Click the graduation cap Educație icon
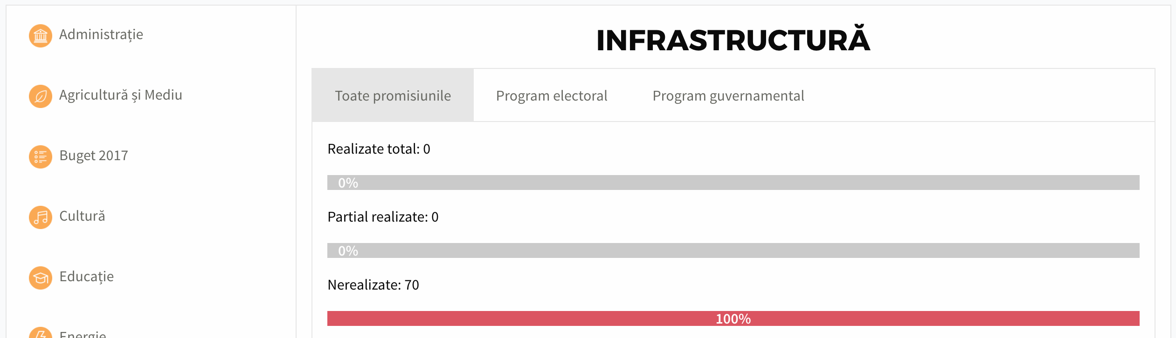The image size is (1176, 338). [x=41, y=278]
